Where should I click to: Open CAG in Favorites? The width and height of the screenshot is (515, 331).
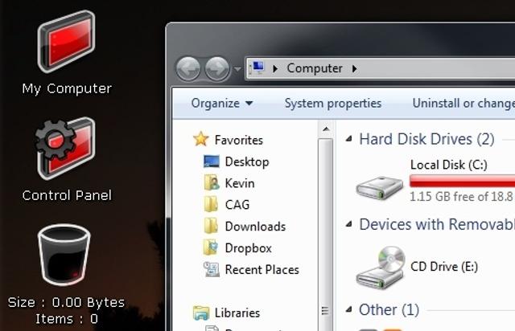237,205
